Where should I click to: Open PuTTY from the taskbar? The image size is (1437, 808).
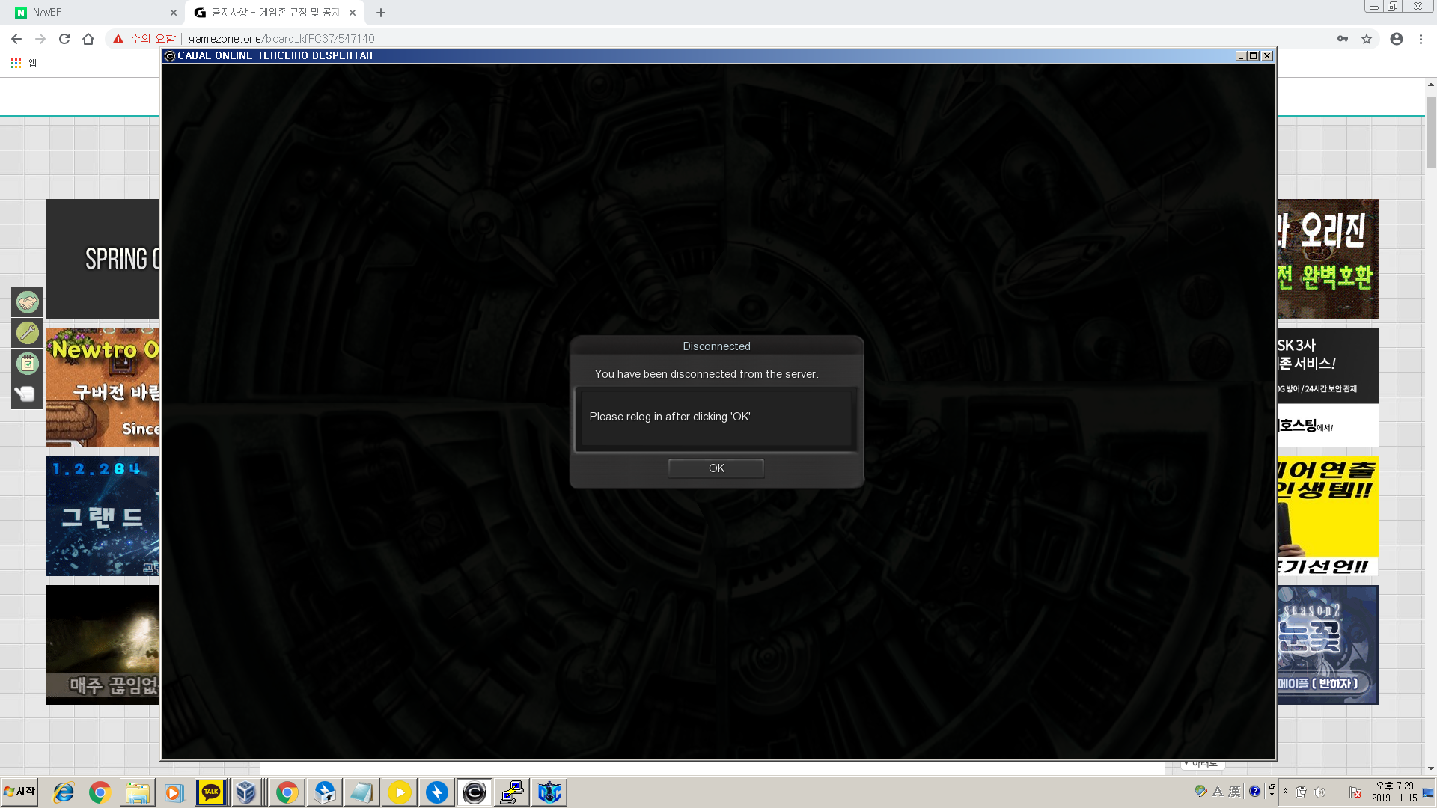pos(512,792)
